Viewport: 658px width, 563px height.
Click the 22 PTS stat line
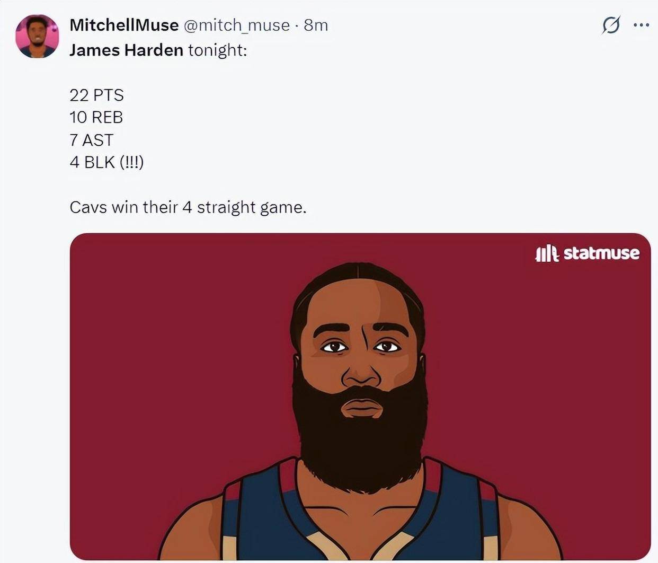(96, 95)
